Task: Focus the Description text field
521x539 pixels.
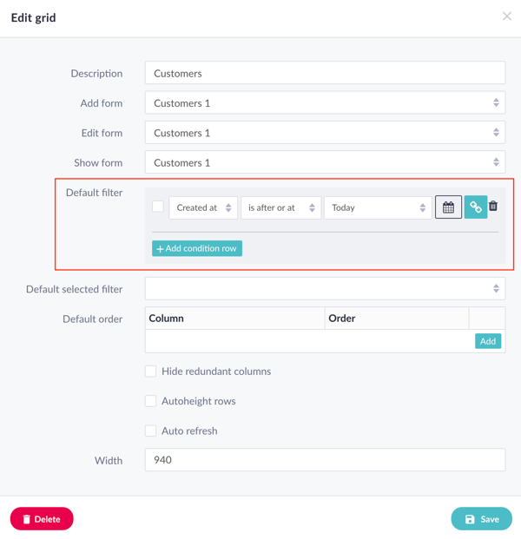Action: [325, 73]
